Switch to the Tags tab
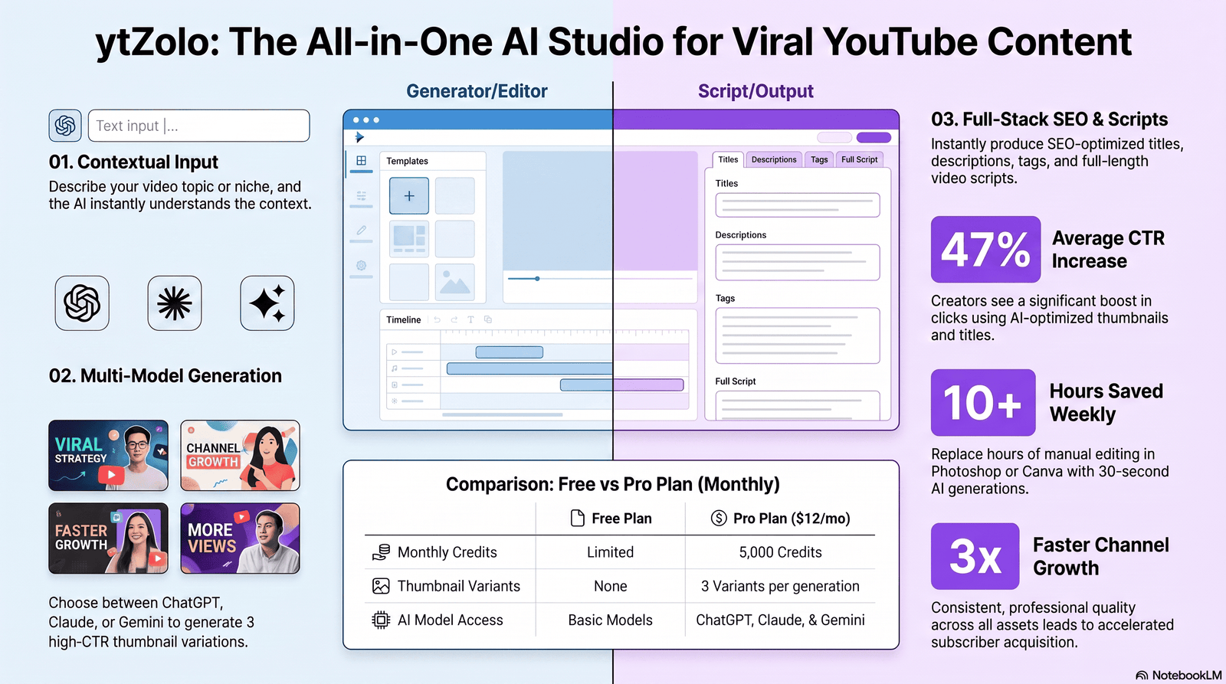Viewport: 1226px width, 684px height. (819, 159)
